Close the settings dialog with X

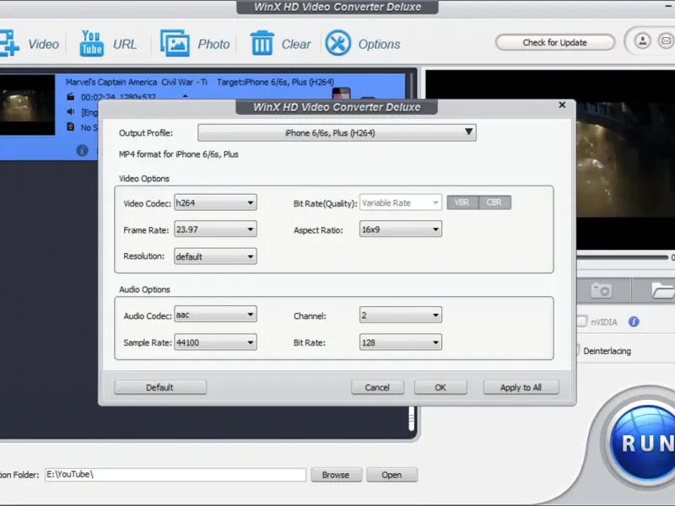[562, 105]
